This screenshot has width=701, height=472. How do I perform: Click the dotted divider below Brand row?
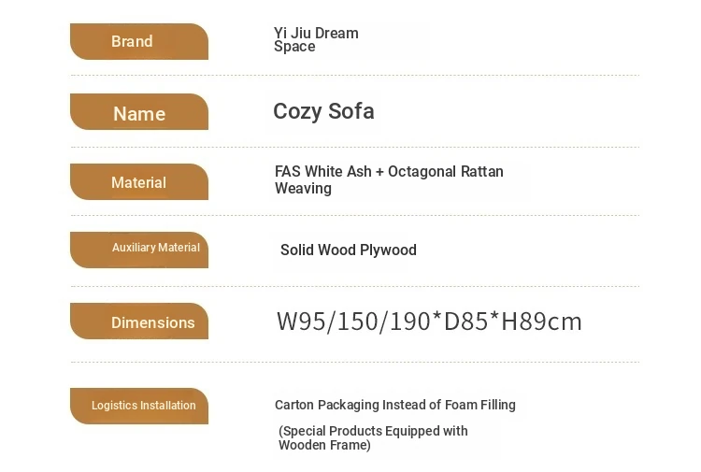click(x=355, y=76)
